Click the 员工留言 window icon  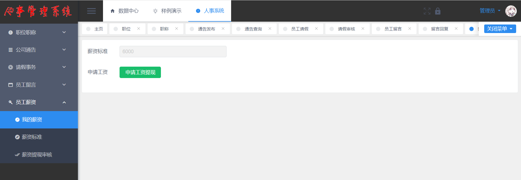tap(11, 85)
